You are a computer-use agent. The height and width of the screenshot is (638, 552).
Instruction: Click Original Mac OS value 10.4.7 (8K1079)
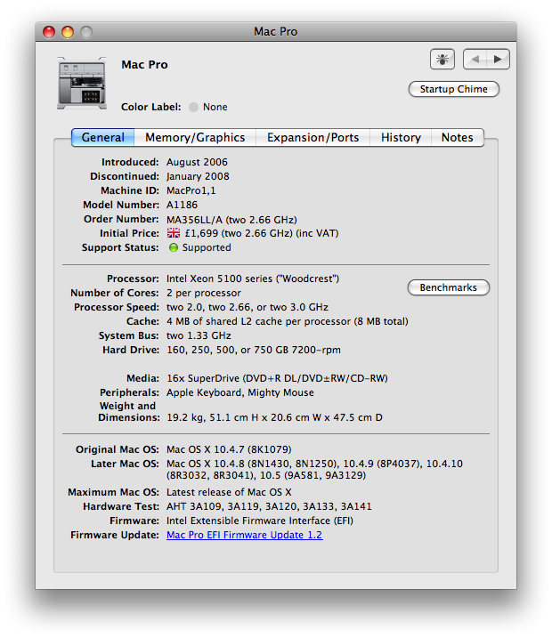tap(229, 449)
